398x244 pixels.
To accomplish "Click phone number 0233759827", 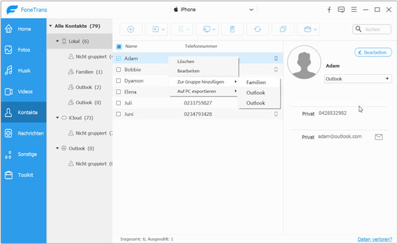I will 198,103.
